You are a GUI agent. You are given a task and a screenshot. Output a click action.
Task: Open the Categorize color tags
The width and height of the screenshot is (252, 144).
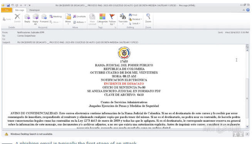click(x=102, y=19)
